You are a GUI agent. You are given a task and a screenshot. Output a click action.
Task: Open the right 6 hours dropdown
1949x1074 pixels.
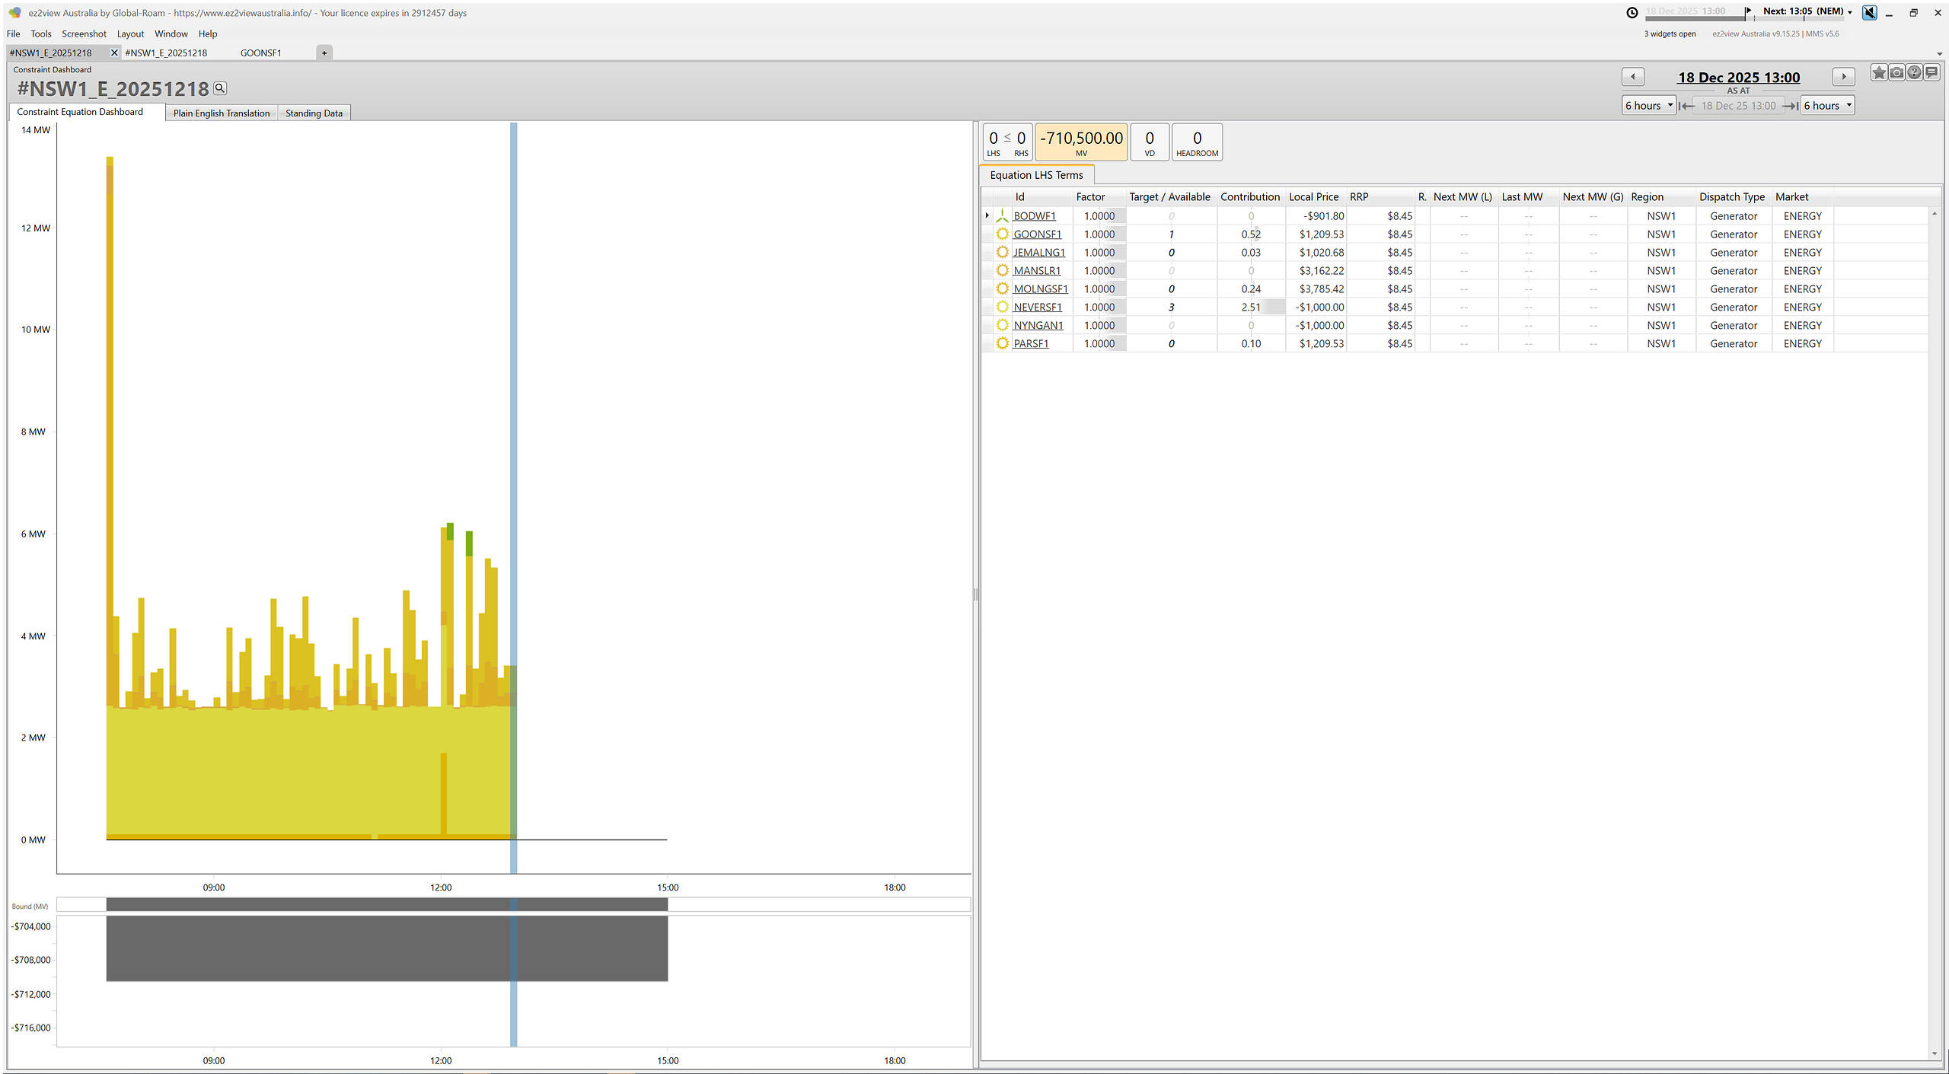(x=1827, y=106)
